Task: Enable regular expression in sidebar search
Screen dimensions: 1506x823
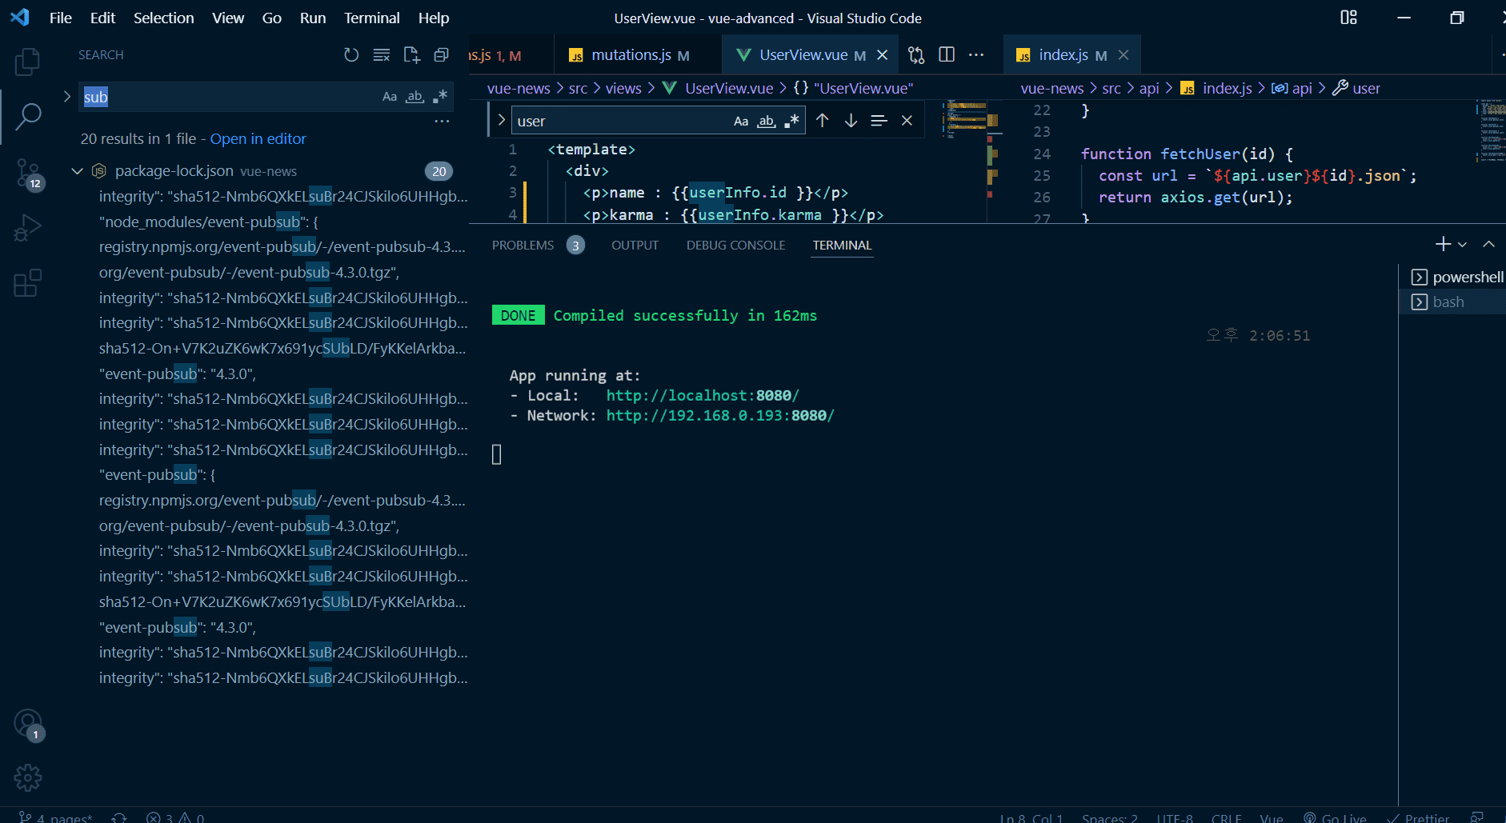Action: [439, 97]
